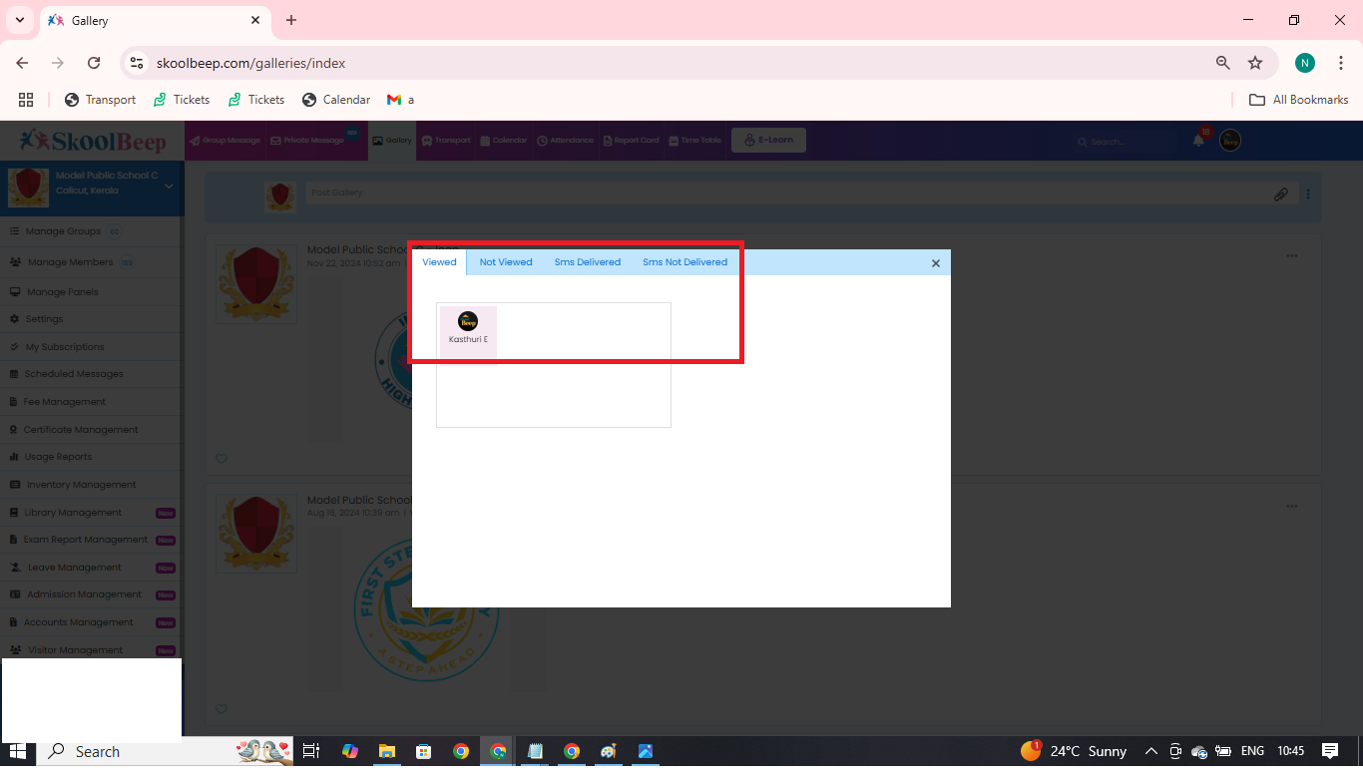
Task: Open the Calendar bookmark
Action: (x=336, y=100)
